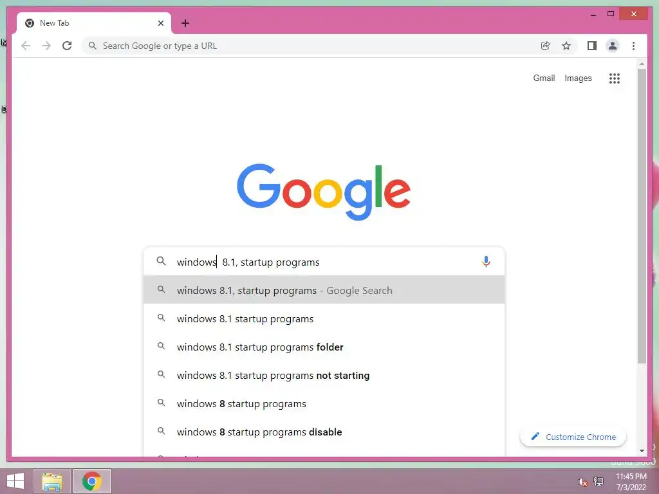Pick the suggestion ending in 'disable'
Viewport: 659px width, 494px height.
(x=324, y=432)
